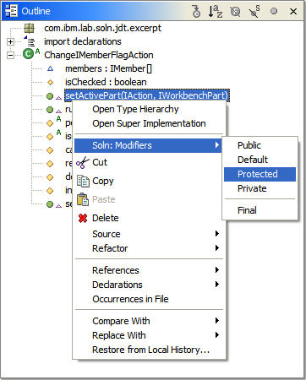Select Public modifier in submenu
The height and width of the screenshot is (380, 306).
tap(260, 145)
